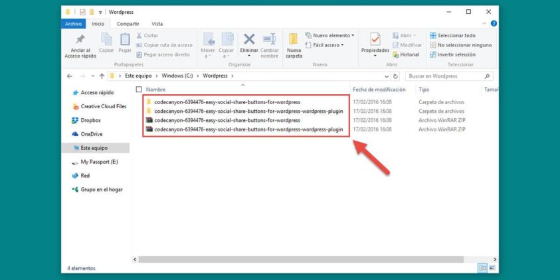Go back with the left arrow

pyautogui.click(x=70, y=76)
